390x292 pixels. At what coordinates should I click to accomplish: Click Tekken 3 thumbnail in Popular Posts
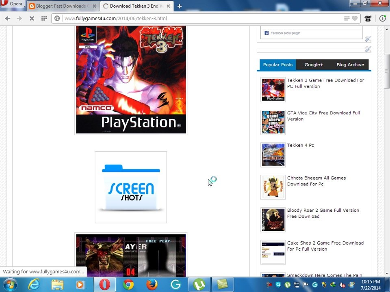[x=273, y=90]
